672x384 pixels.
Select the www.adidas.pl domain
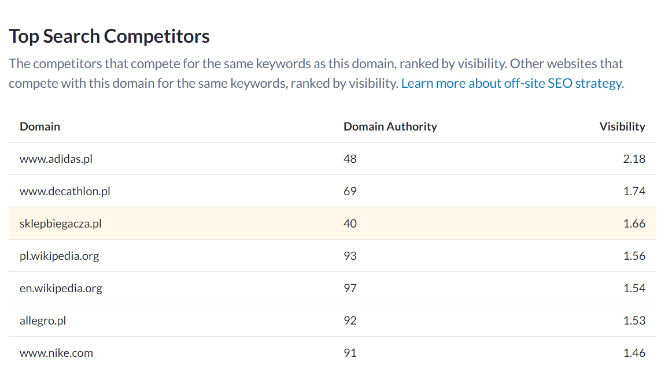pyautogui.click(x=56, y=159)
